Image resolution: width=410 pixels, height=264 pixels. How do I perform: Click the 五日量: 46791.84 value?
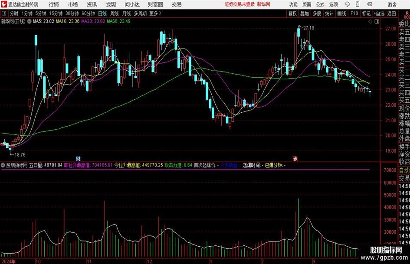[x=46, y=165]
